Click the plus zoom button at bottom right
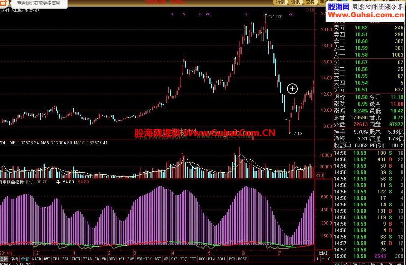This screenshot has width=406, height=265. pyautogui.click(x=317, y=259)
